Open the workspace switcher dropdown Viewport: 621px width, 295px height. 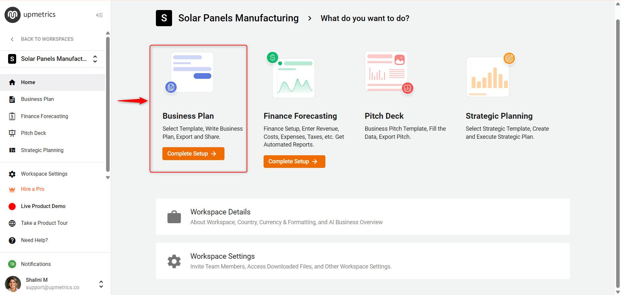95,59
